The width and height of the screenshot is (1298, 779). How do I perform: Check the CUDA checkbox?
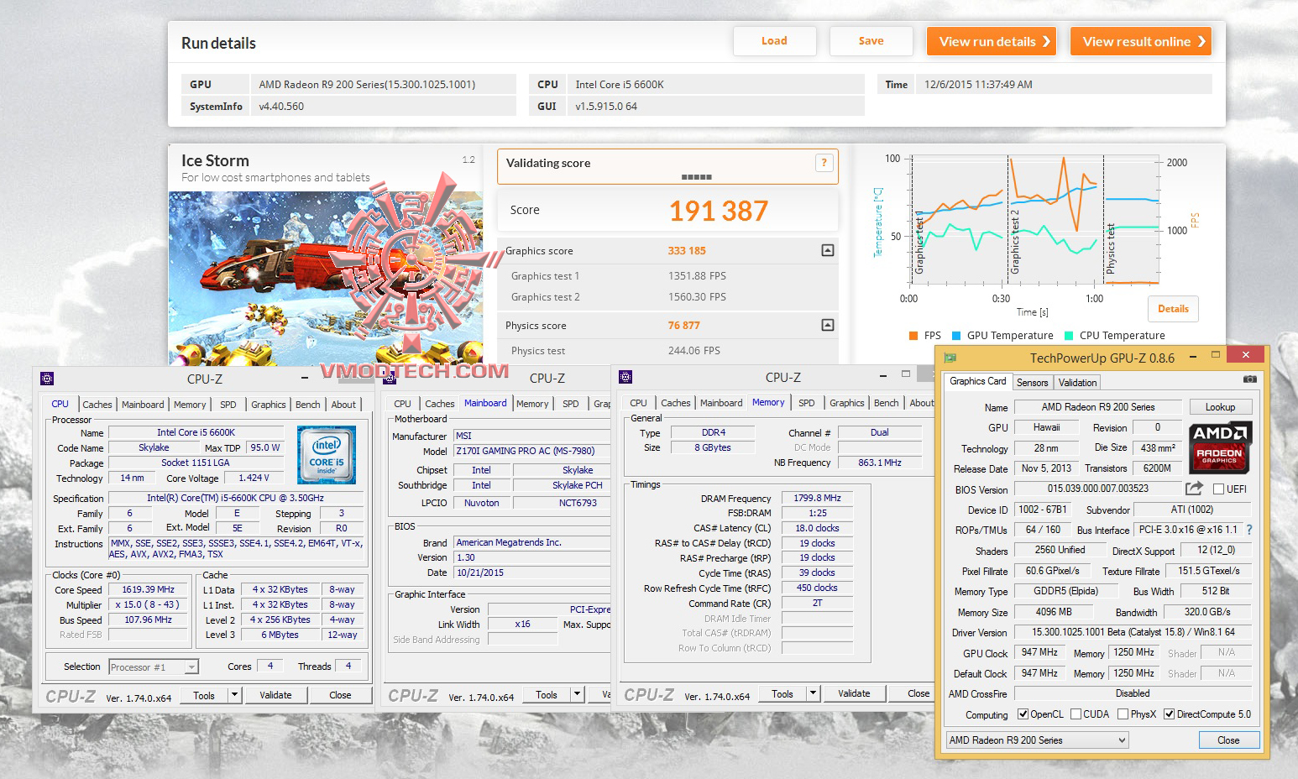1075,714
